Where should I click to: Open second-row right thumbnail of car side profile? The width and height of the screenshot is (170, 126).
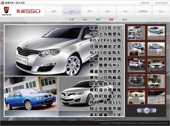click(x=156, y=49)
